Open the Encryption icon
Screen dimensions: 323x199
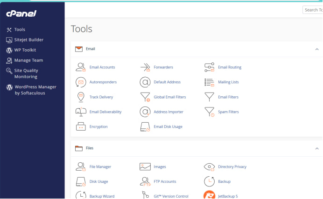click(81, 126)
